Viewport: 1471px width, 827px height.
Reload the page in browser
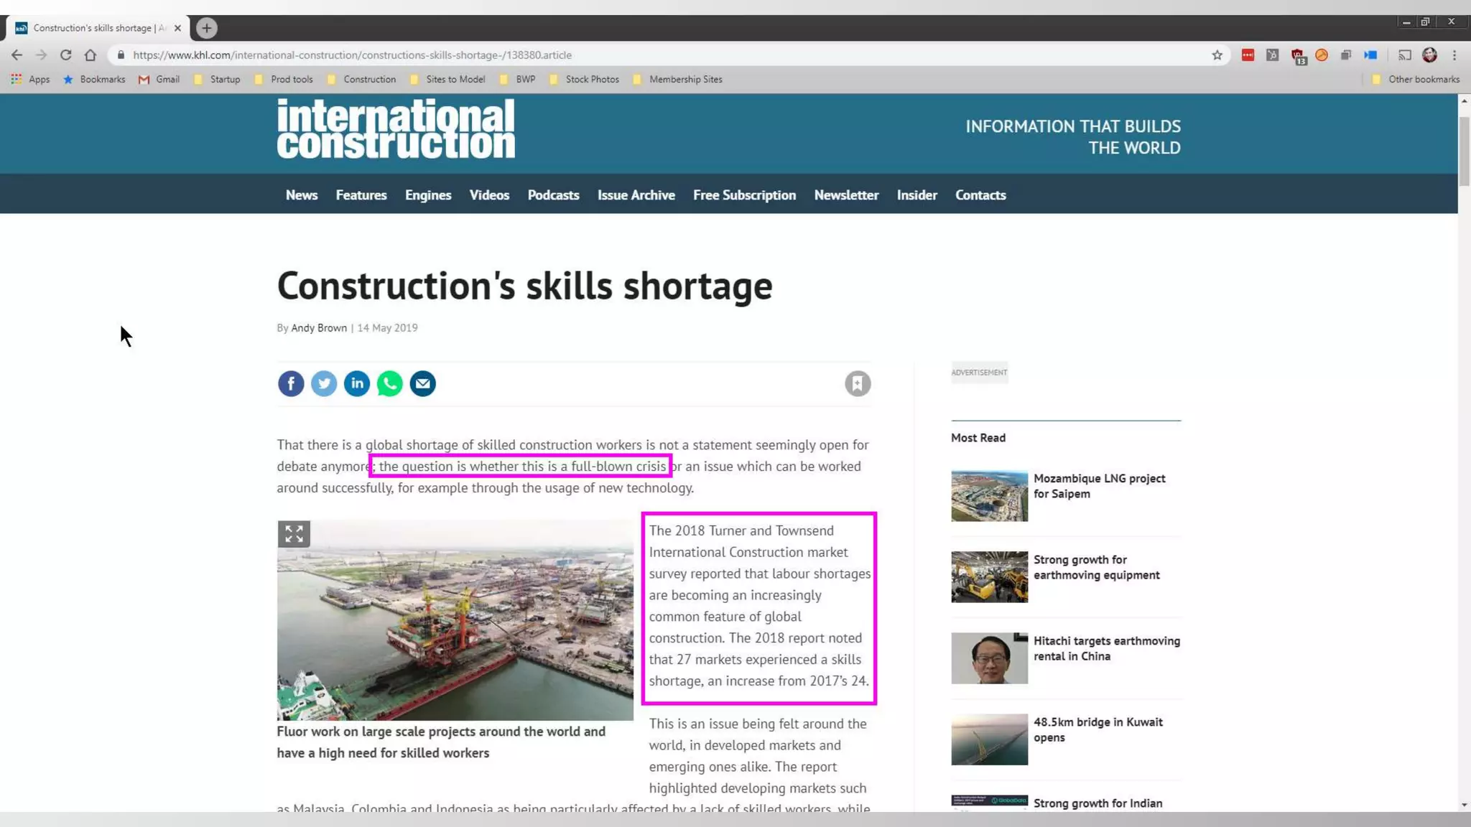click(x=65, y=55)
